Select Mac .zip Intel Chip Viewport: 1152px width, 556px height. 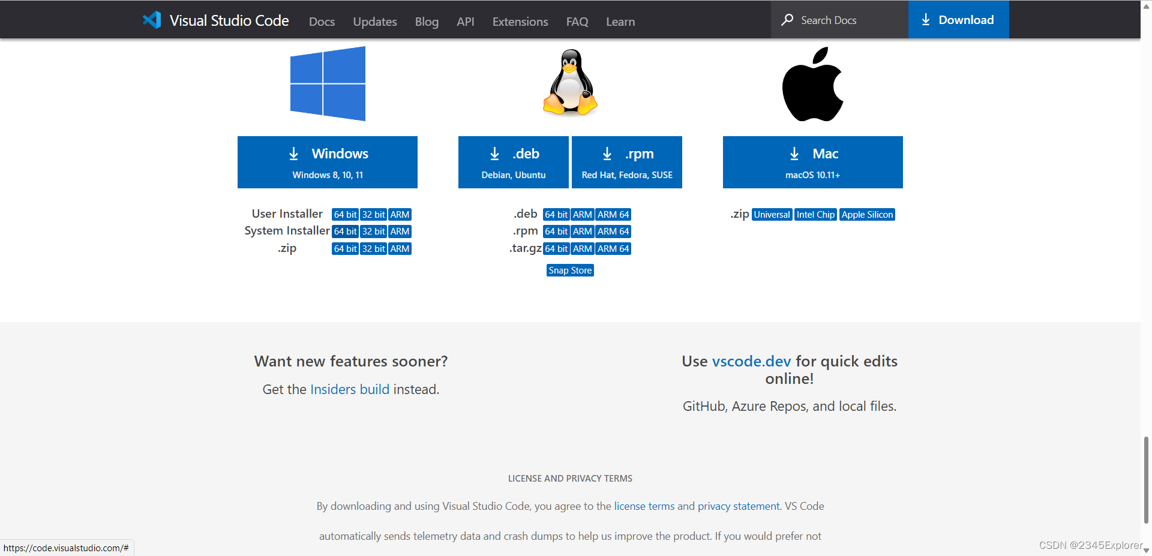(x=815, y=215)
